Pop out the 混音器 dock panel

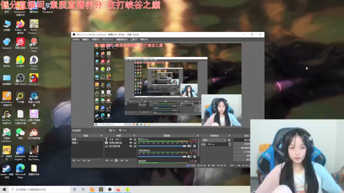[x=198, y=136]
